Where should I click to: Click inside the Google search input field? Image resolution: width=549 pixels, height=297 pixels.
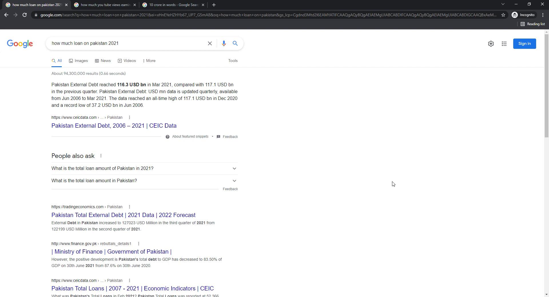coord(126,43)
